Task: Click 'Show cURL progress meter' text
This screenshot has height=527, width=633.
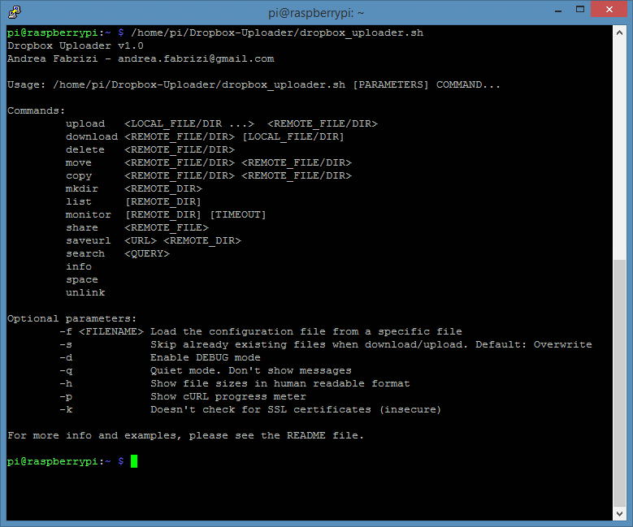Action: click(x=228, y=396)
